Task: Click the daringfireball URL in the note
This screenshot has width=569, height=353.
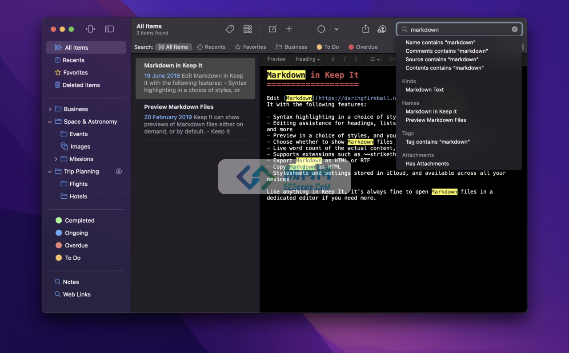Action: pyautogui.click(x=357, y=98)
